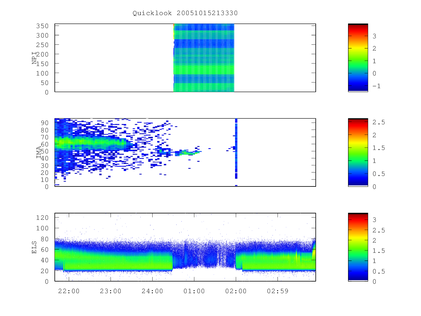Image resolution: width=421 pixels, height=316 pixels.
Task: Click the '02:00' time axis label
Action: point(236,291)
